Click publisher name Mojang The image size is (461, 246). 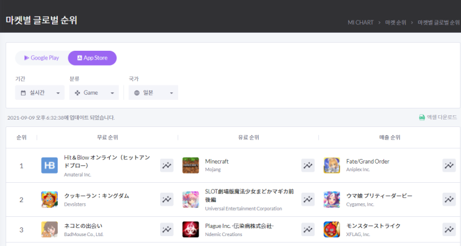(213, 170)
